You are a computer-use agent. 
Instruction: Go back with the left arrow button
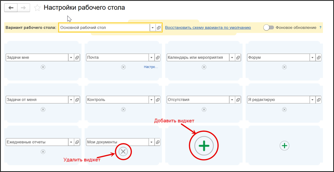(x=11, y=8)
